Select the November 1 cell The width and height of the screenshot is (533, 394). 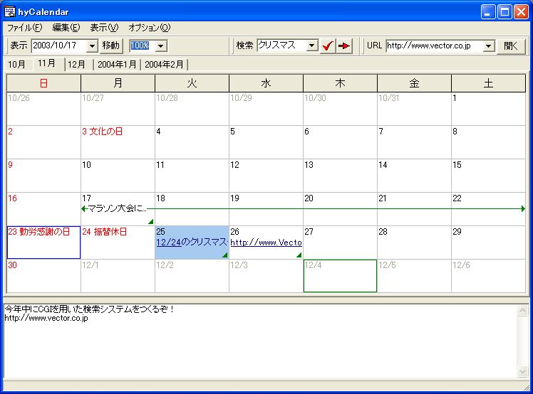tap(488, 109)
